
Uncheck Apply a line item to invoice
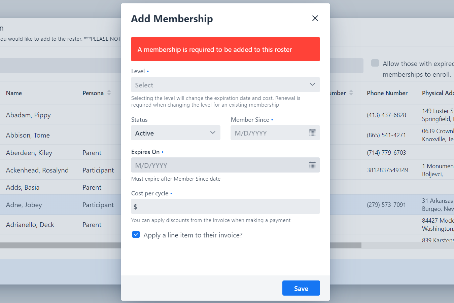click(136, 235)
